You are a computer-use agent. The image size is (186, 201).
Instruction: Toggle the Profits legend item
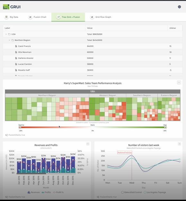(x=46, y=192)
